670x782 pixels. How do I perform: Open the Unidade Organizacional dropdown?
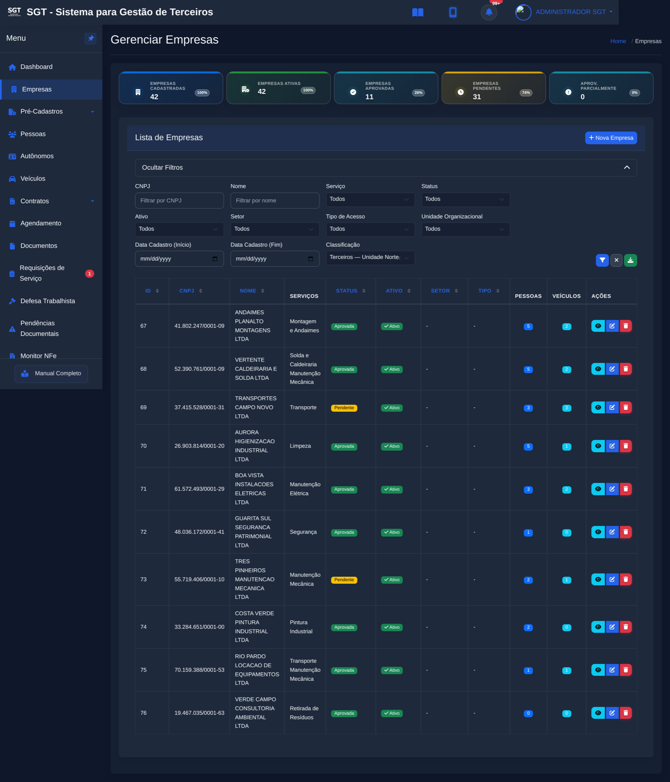(x=465, y=229)
